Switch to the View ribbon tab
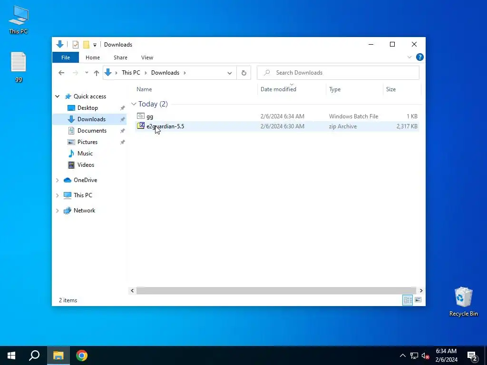This screenshot has height=365, width=487. click(147, 58)
